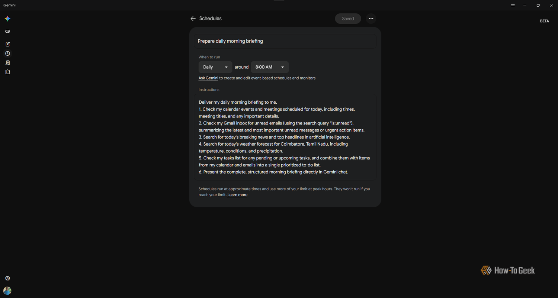Go back using the left arrow
Screen dimensions: 558x298
193,19
